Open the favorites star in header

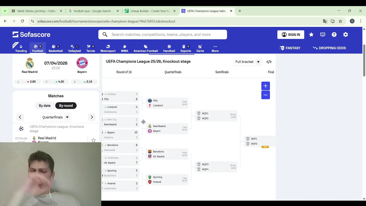point(311,35)
